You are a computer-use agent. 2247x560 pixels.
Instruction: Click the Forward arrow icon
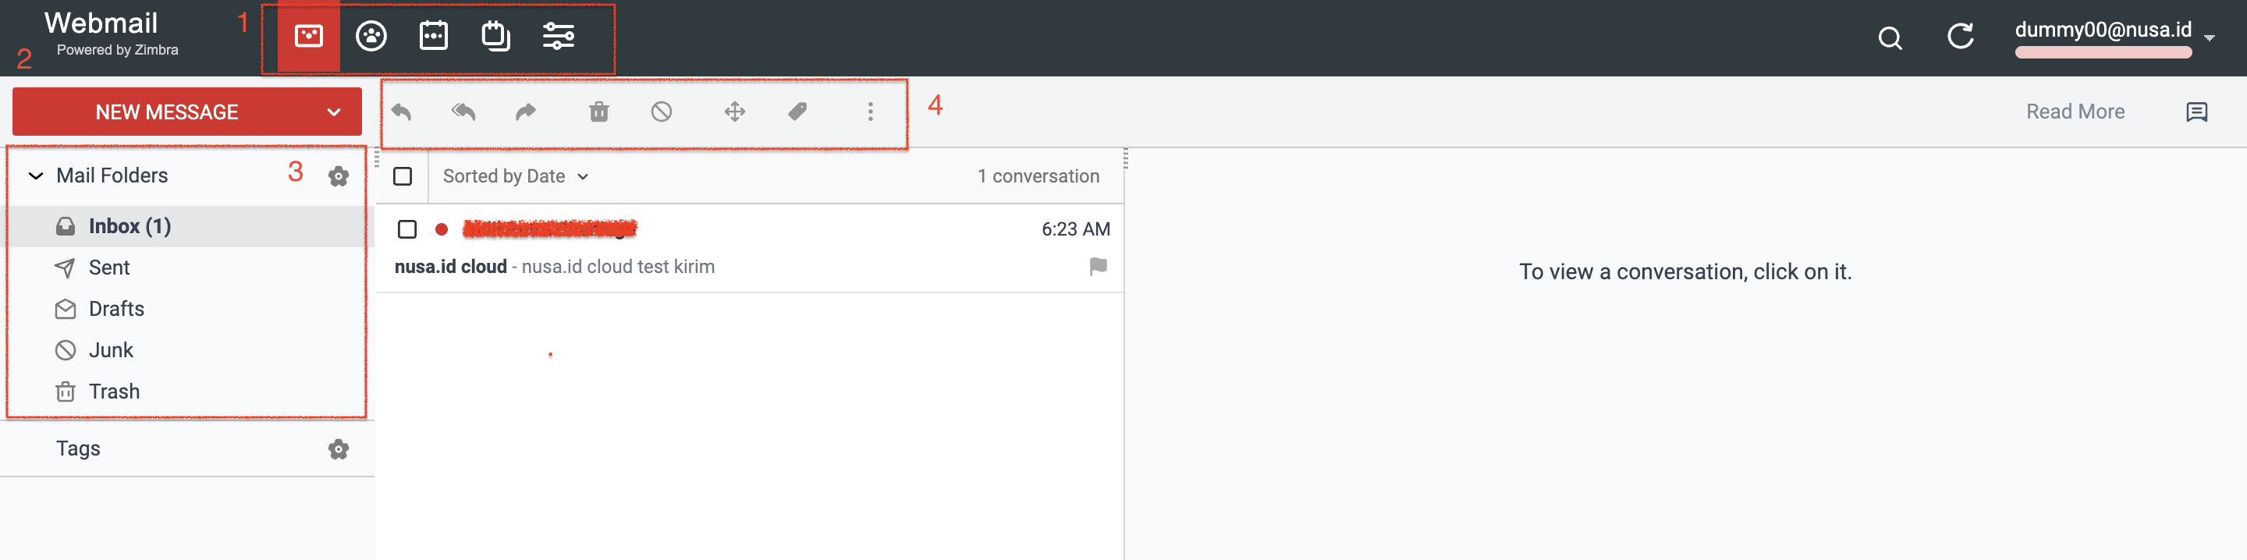(x=526, y=112)
